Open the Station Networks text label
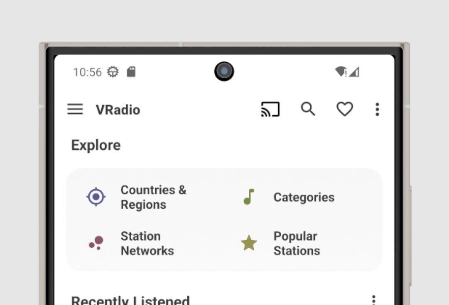Viewport: 449px width, 305px height. tap(147, 243)
